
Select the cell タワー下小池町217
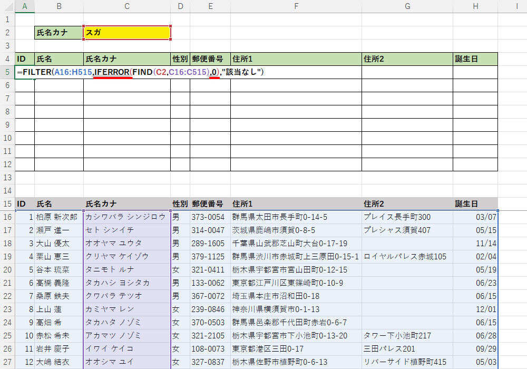(x=407, y=336)
